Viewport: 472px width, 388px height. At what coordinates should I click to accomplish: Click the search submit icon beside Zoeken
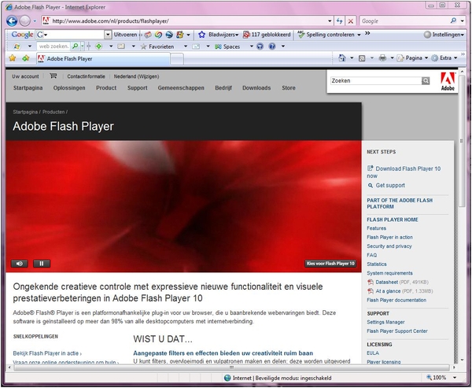coord(426,81)
